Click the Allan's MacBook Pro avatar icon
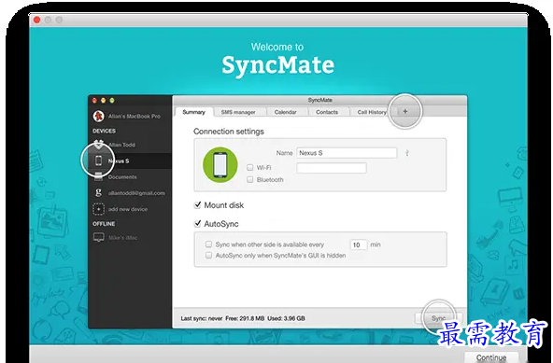The image size is (553, 363). (98, 116)
